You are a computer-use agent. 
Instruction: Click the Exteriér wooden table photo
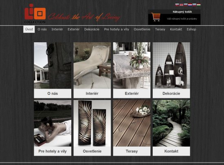(x=132, y=65)
